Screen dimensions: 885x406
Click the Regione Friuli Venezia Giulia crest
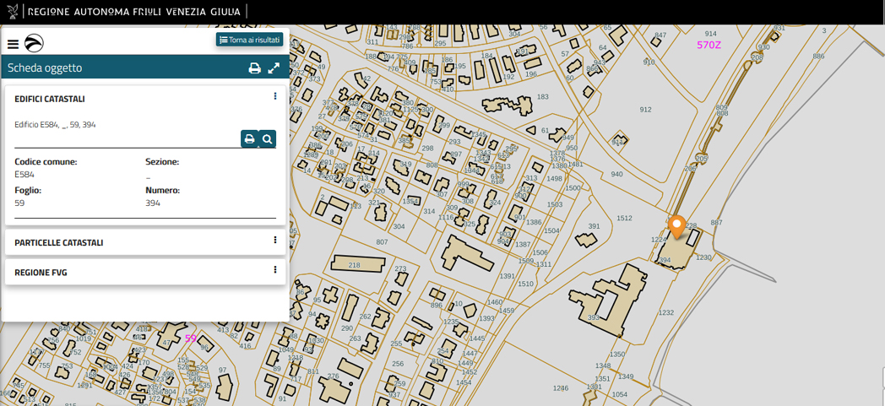[14, 12]
